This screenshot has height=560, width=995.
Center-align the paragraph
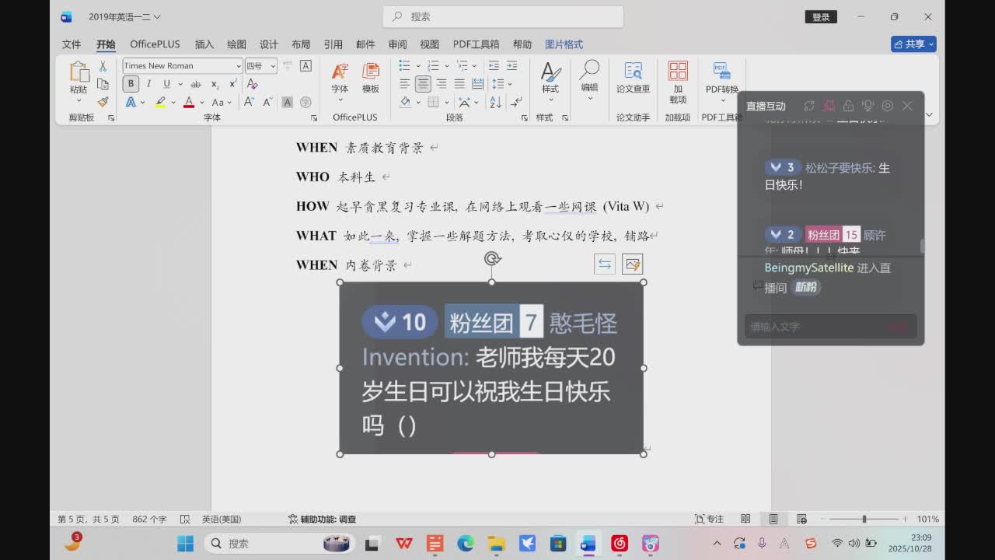pos(423,83)
